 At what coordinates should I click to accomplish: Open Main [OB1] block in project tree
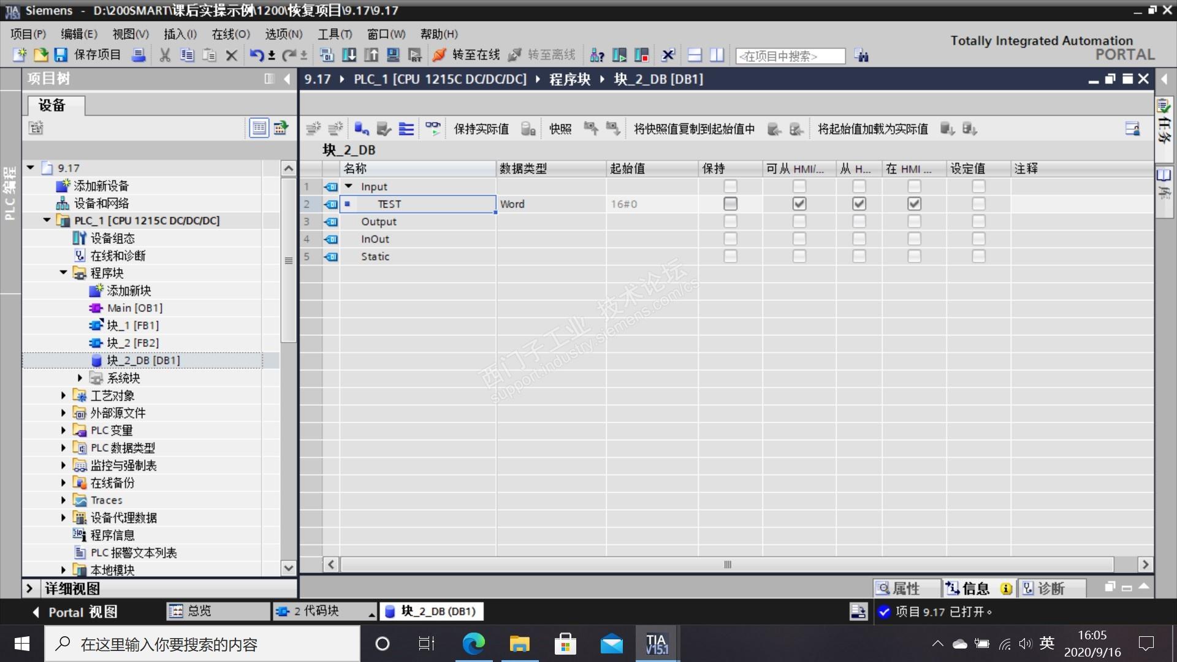pos(134,308)
